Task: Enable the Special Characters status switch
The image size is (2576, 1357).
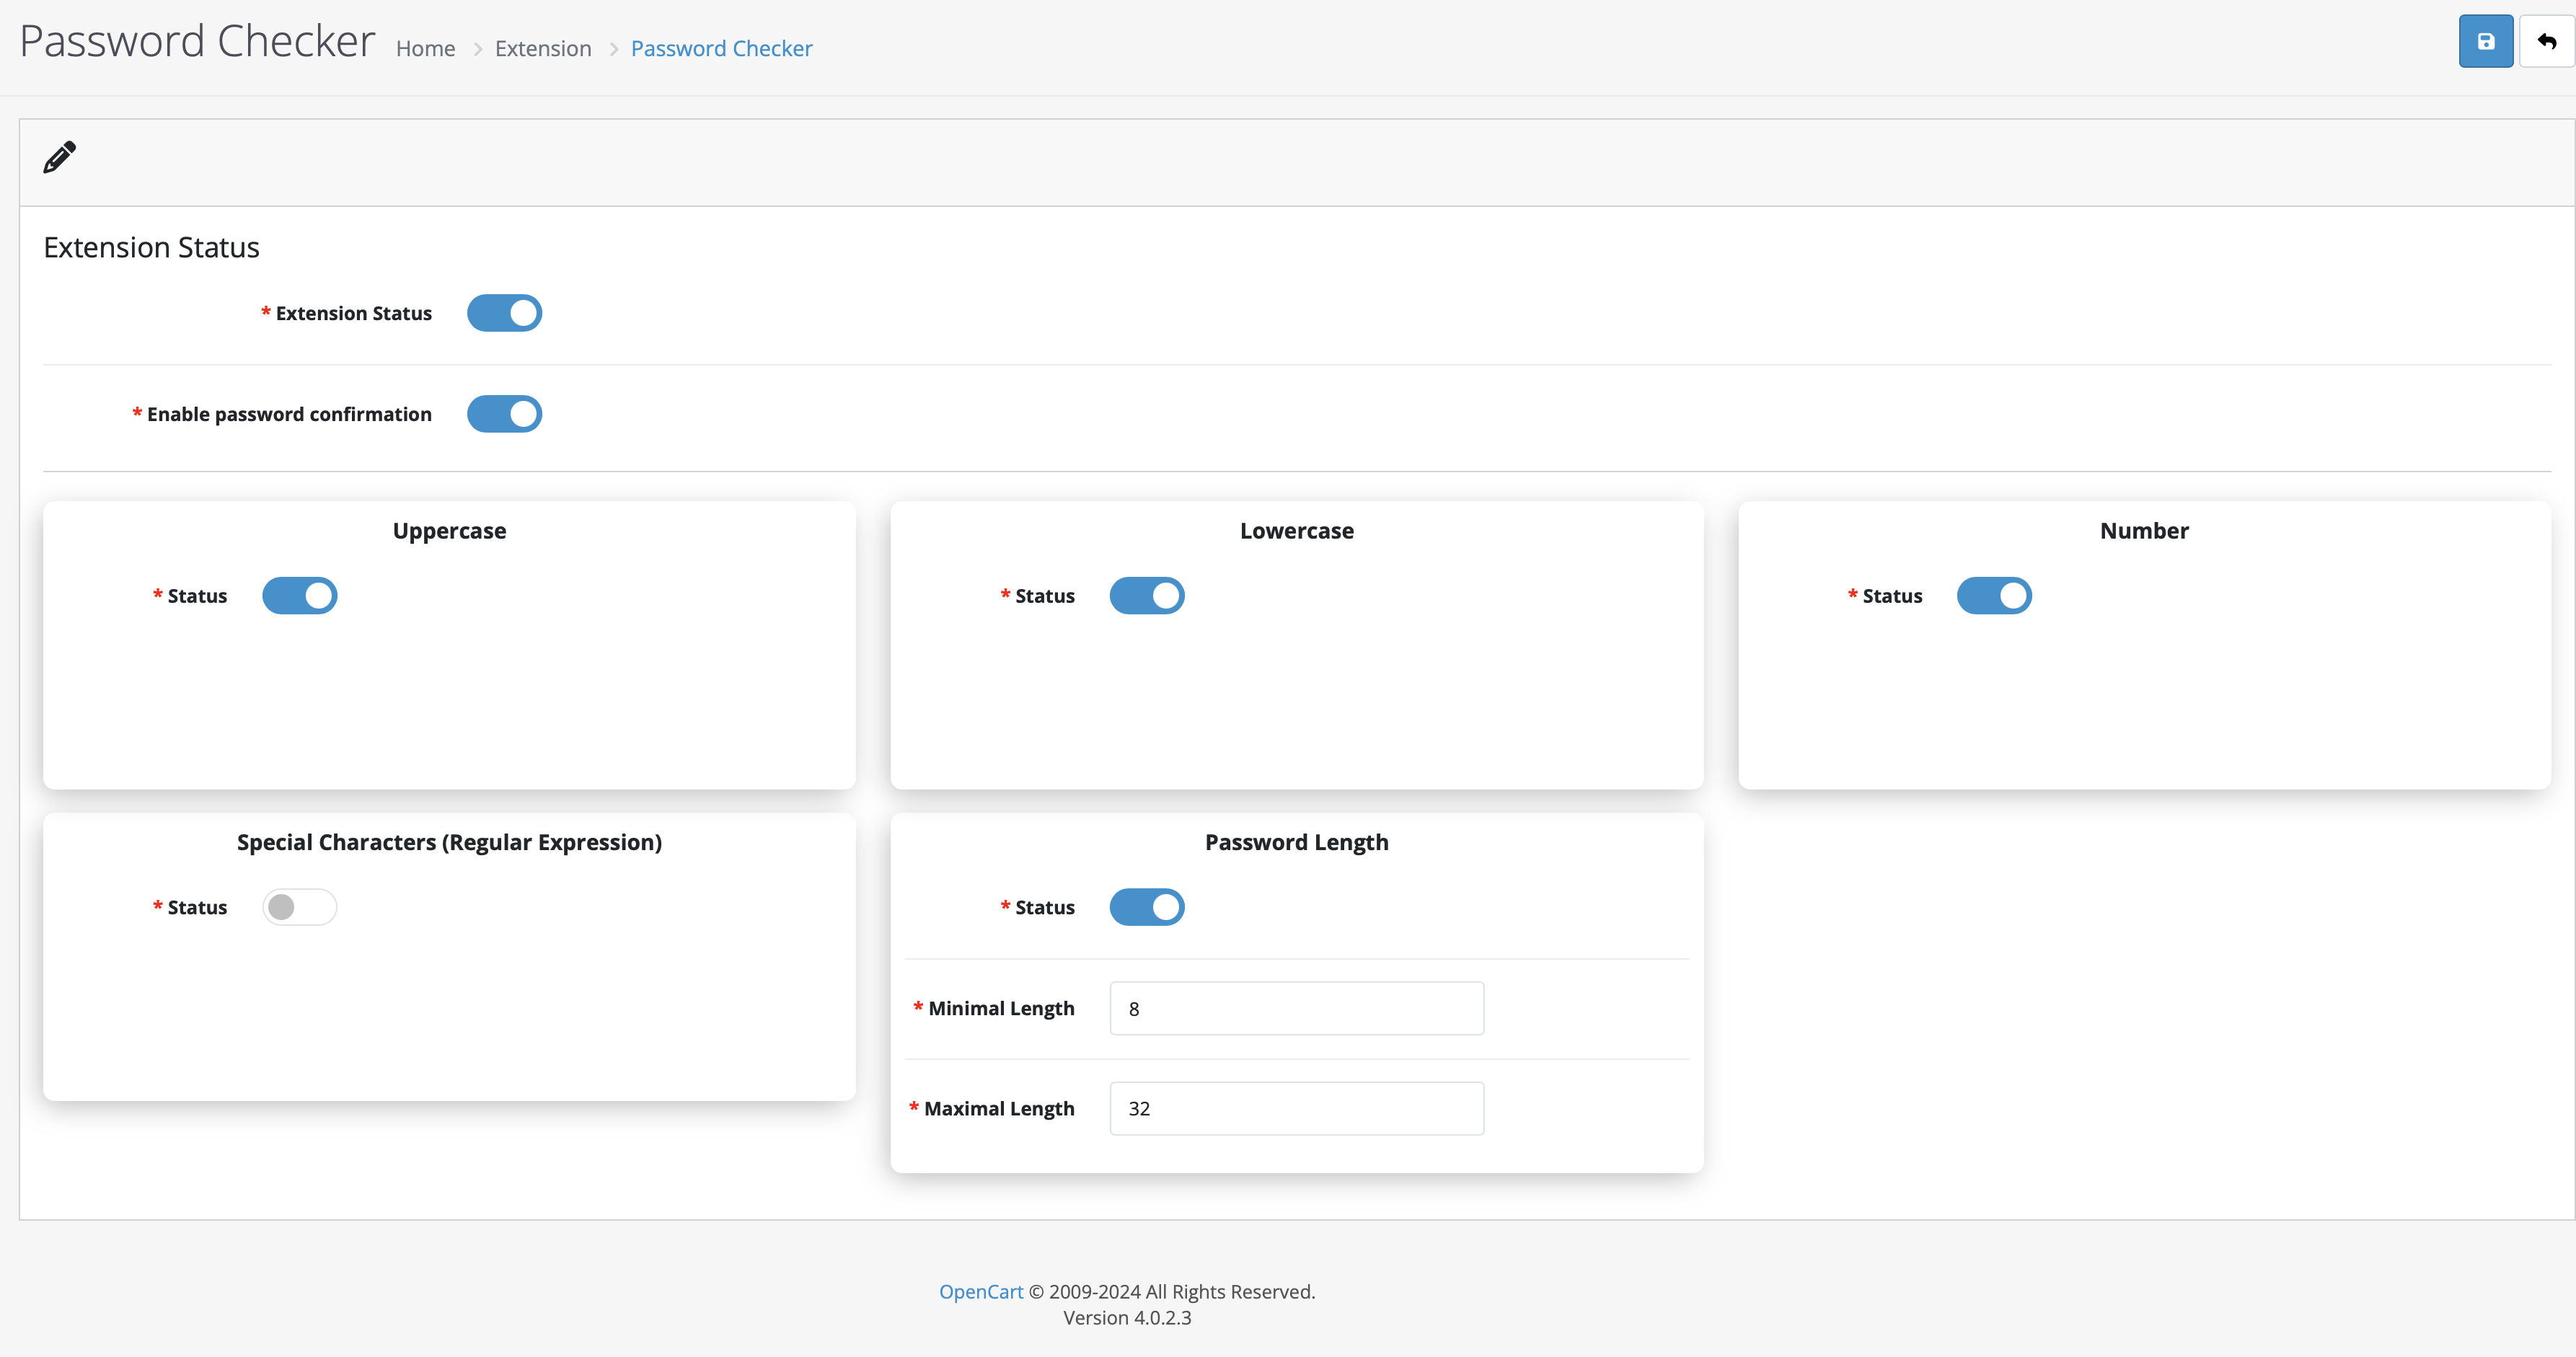Action: tap(300, 907)
